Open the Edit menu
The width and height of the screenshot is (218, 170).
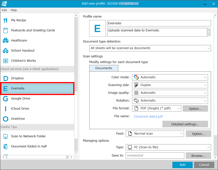[4, 10]
